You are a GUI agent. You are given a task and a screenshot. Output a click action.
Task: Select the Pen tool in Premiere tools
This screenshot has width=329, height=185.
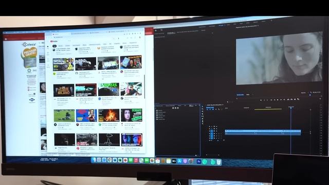coord(203,119)
